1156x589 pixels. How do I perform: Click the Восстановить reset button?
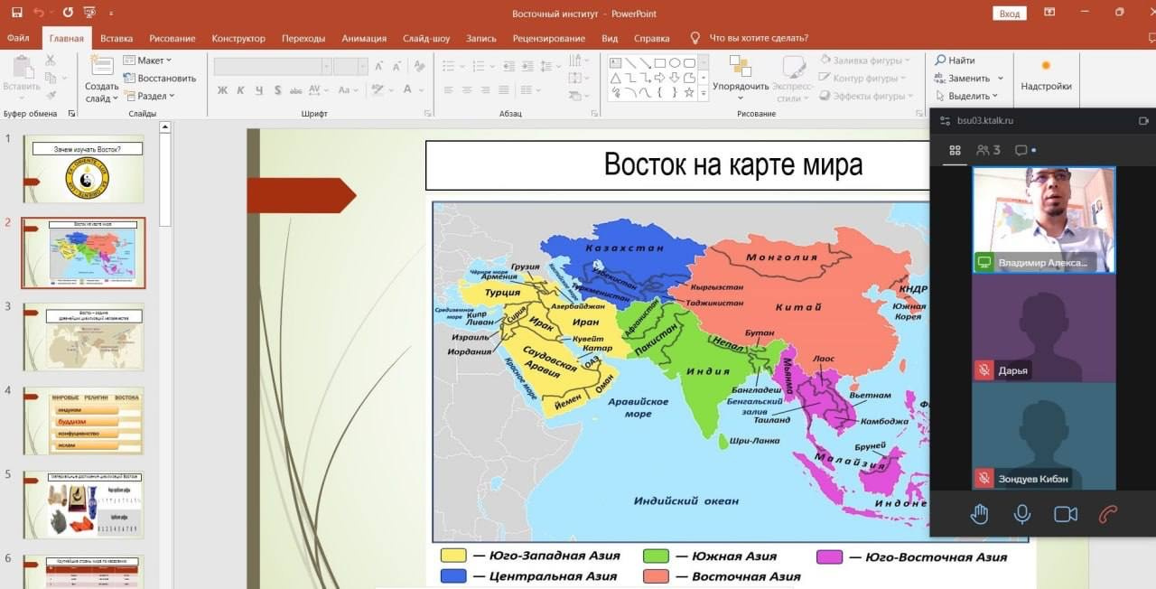(160, 79)
